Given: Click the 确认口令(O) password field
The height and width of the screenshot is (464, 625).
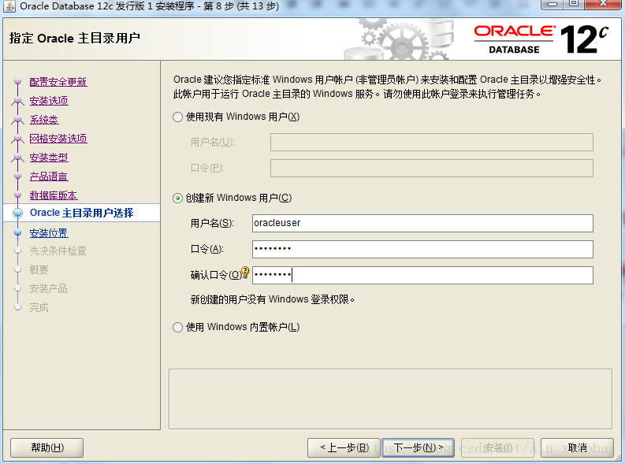Looking at the screenshot, I should point(422,275).
